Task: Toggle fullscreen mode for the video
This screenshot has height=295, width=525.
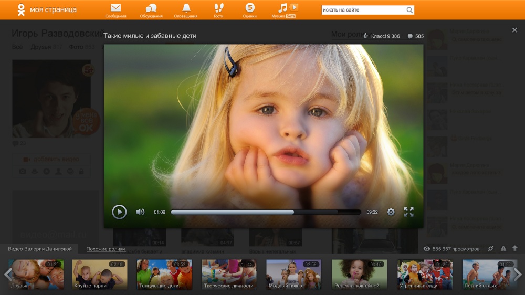Action: point(409,212)
